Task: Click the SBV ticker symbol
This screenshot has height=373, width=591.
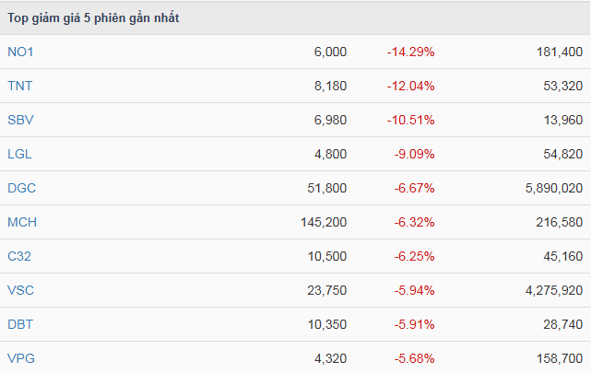Action: [x=20, y=121]
